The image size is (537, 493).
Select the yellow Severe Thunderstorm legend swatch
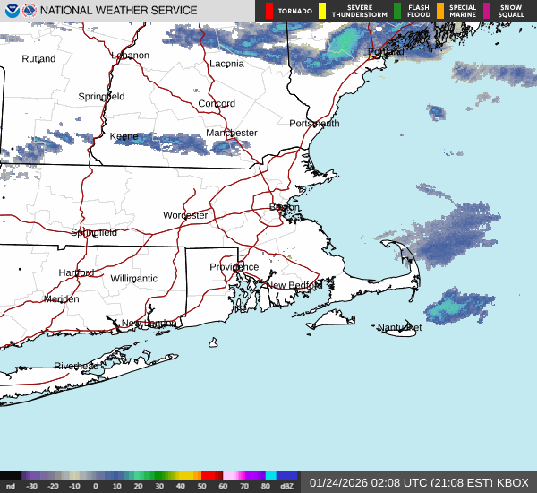tap(322, 11)
